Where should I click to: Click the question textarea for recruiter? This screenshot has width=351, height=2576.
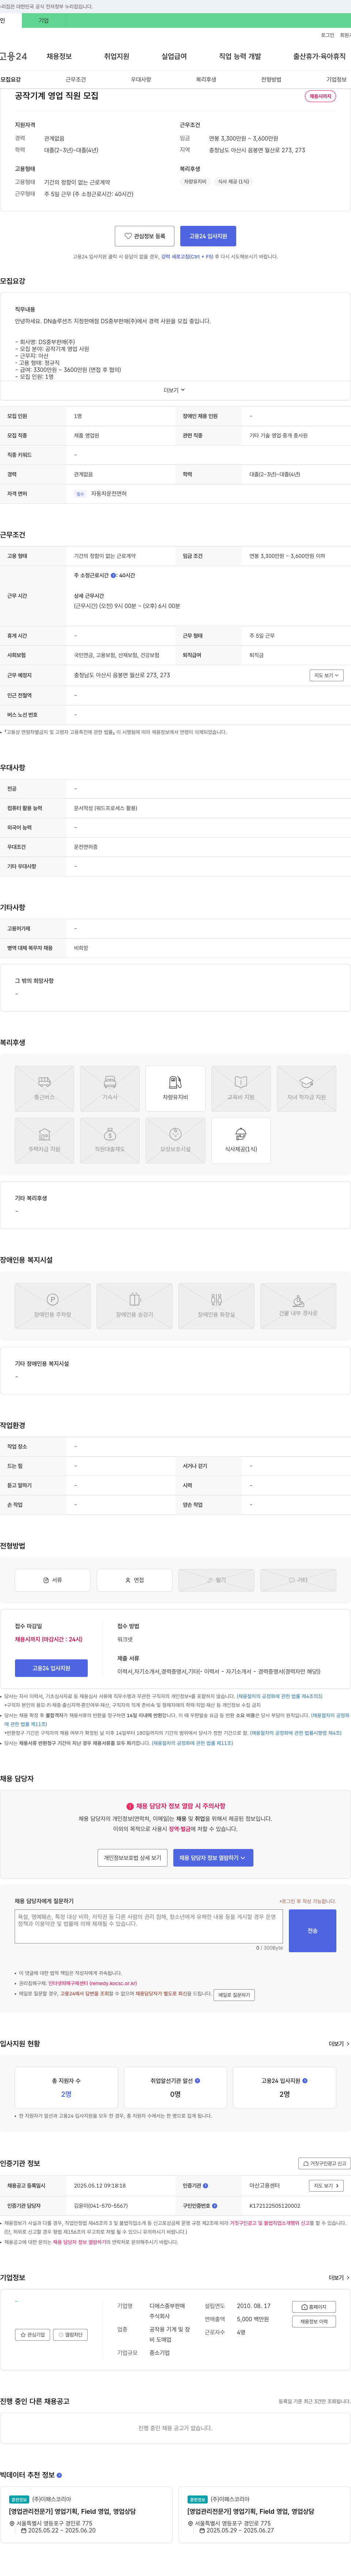click(x=149, y=1926)
